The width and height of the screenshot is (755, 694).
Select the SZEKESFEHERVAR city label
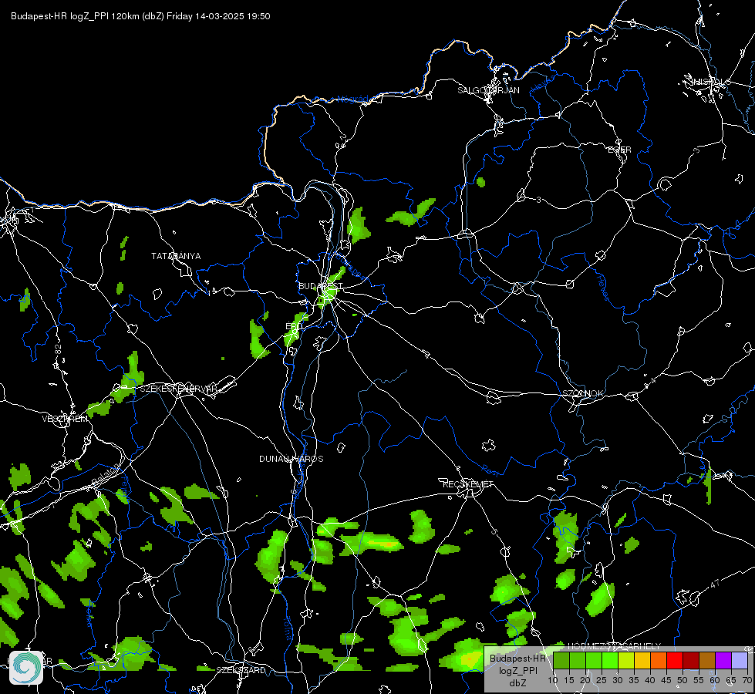pyautogui.click(x=179, y=388)
